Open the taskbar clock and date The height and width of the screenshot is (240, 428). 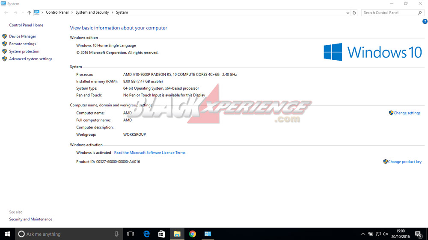pyautogui.click(x=401, y=234)
